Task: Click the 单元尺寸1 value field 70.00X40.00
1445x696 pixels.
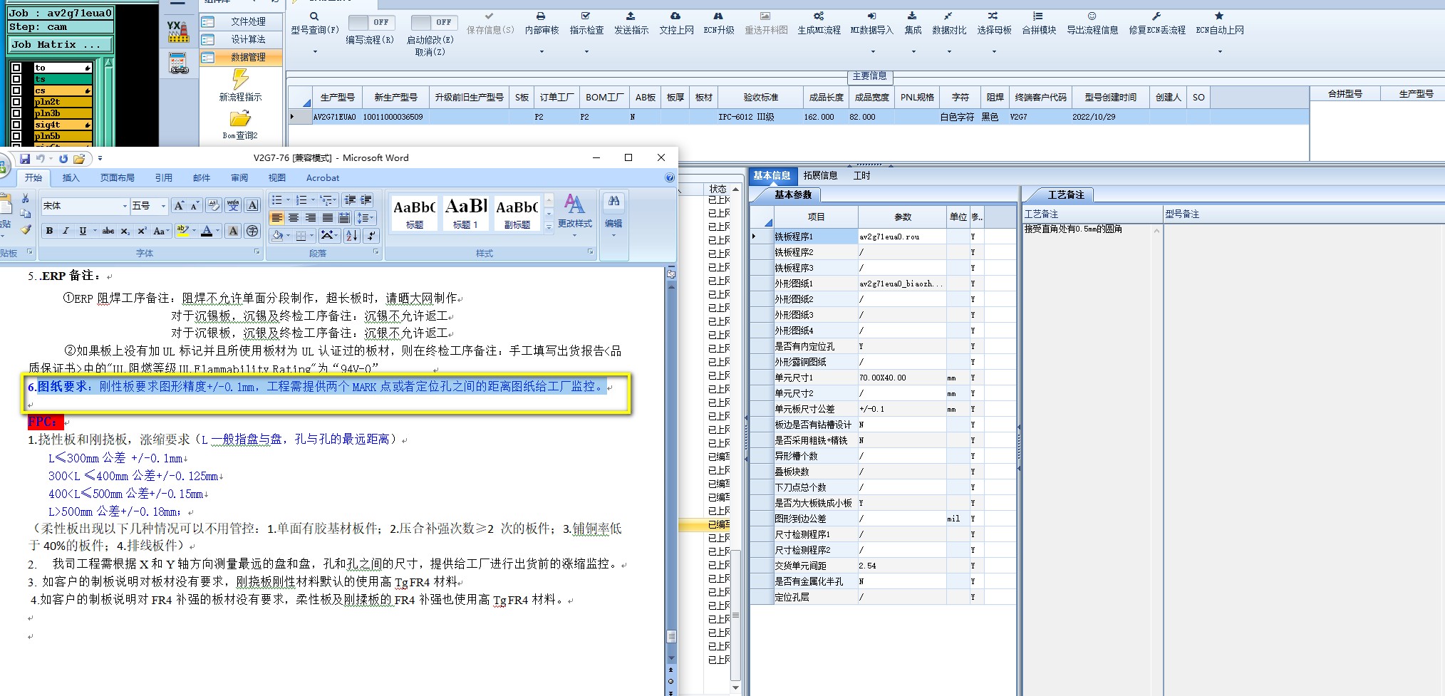Action: (902, 378)
